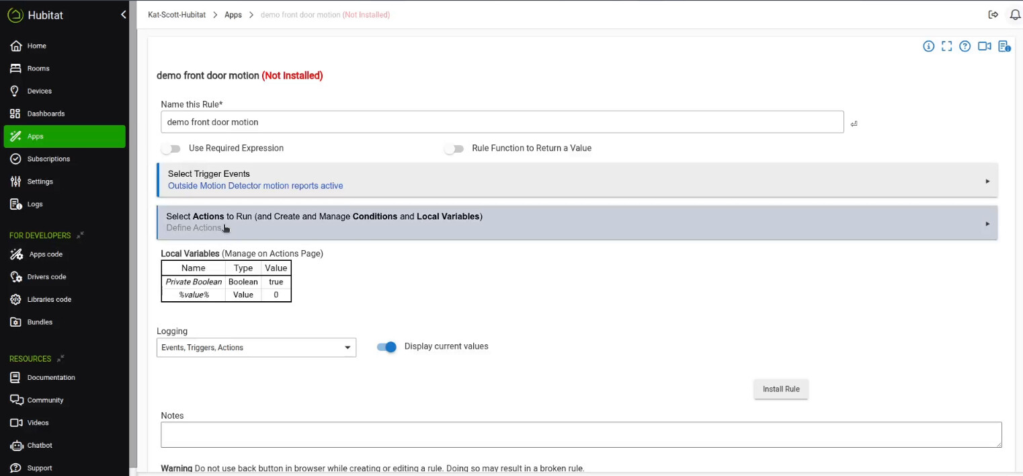Go to Apps breadcrumb link
Screen dimensions: 1023x476
point(233,15)
